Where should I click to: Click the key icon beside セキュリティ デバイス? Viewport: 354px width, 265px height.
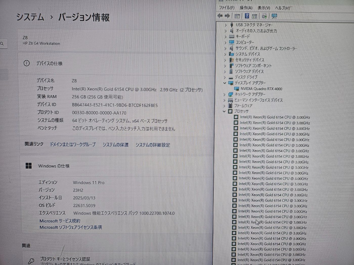click(231, 60)
